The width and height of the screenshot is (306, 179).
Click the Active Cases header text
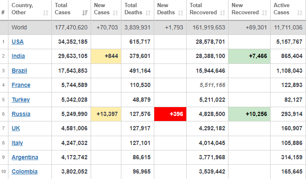pyautogui.click(x=282, y=9)
